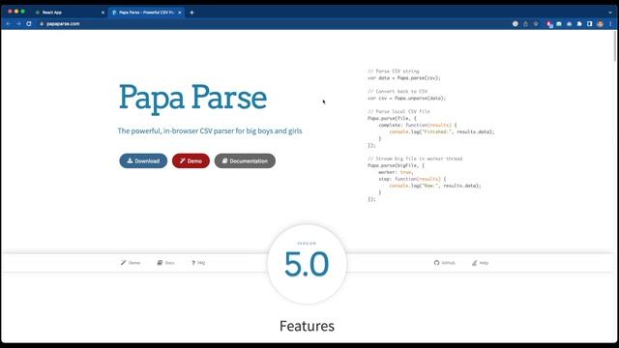
Task: Click the GitHub octocat icon
Action: (436, 262)
